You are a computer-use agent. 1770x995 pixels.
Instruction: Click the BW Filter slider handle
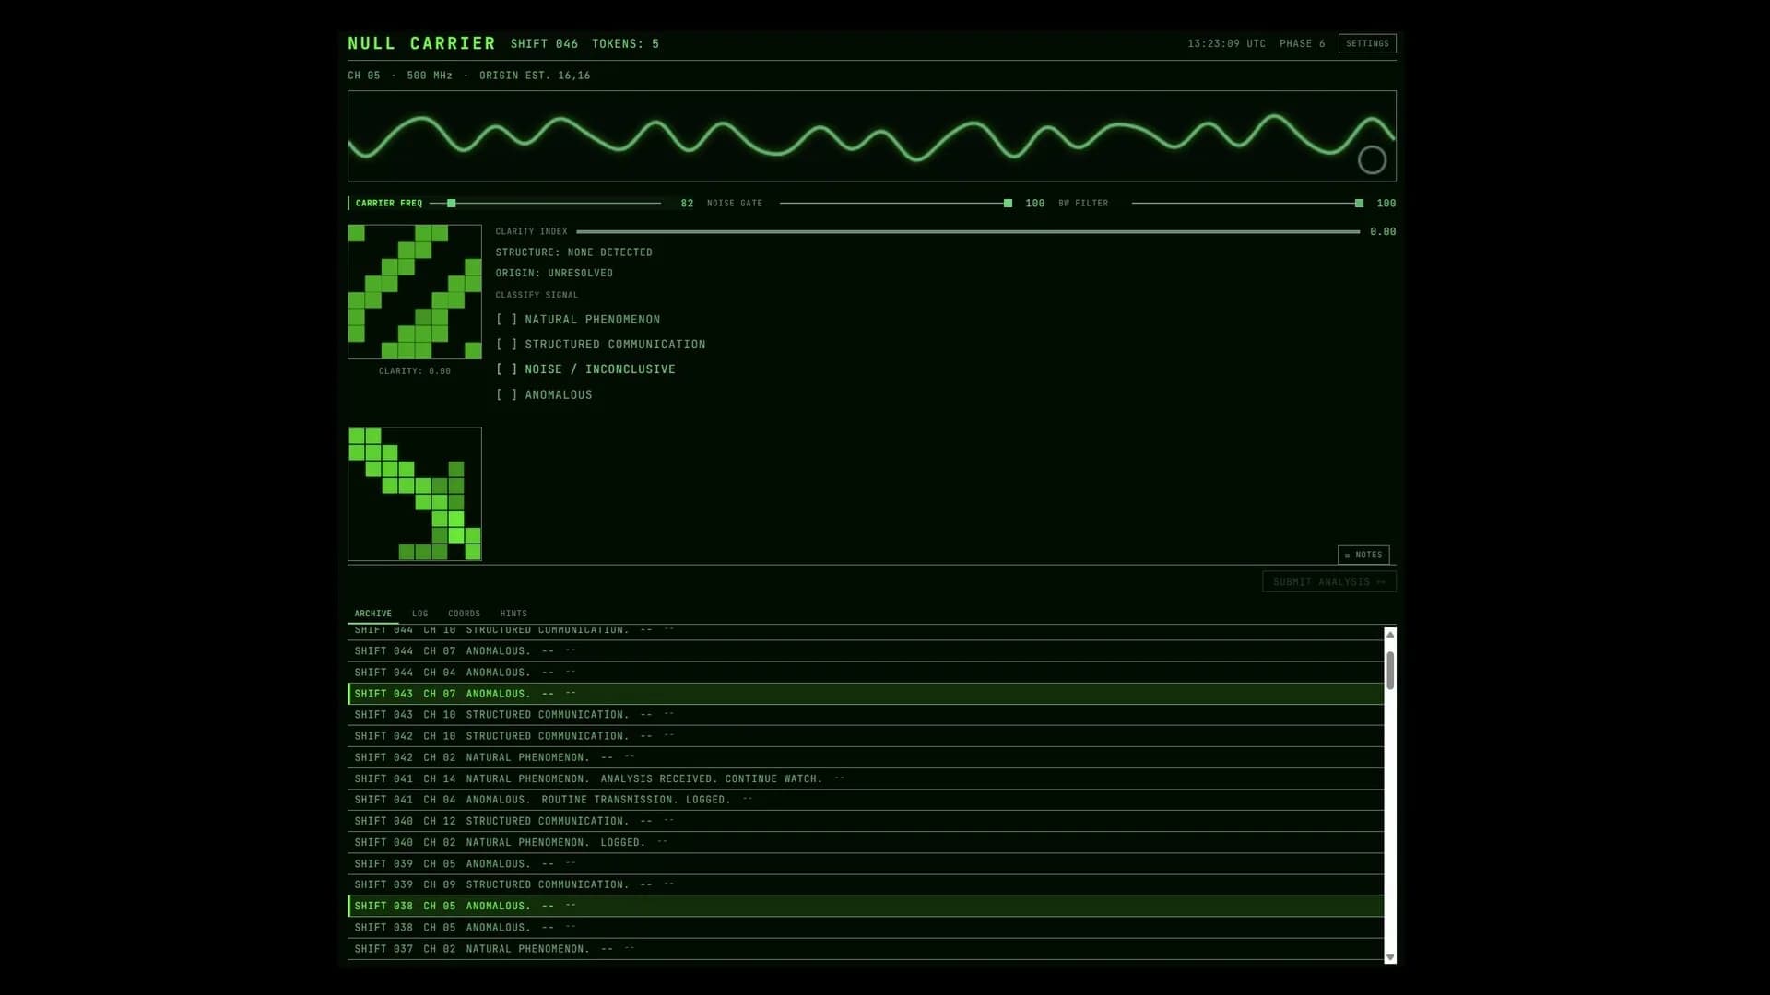pos(1359,203)
